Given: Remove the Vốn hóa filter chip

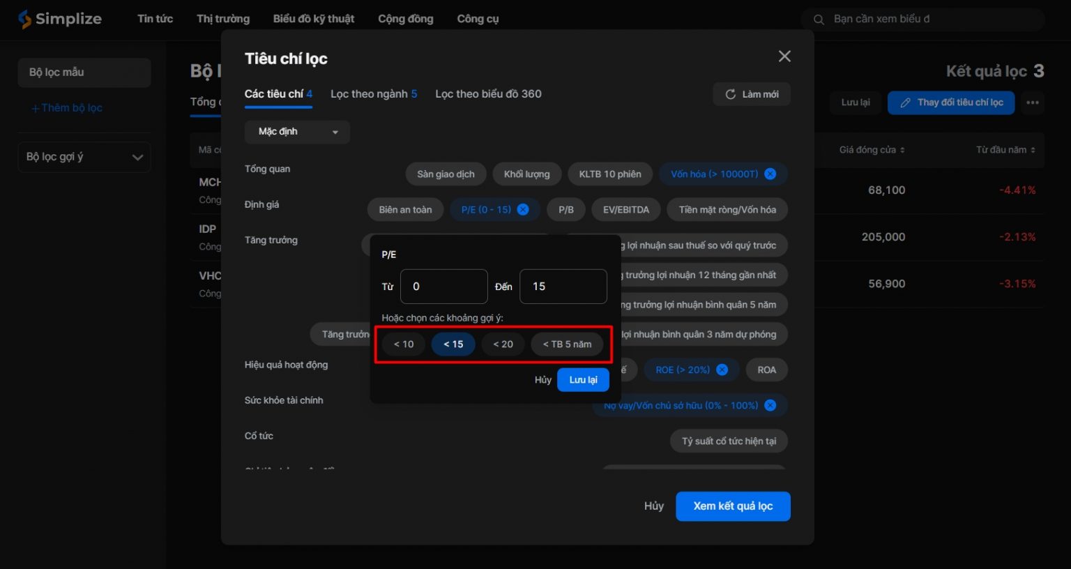Looking at the screenshot, I should (770, 174).
